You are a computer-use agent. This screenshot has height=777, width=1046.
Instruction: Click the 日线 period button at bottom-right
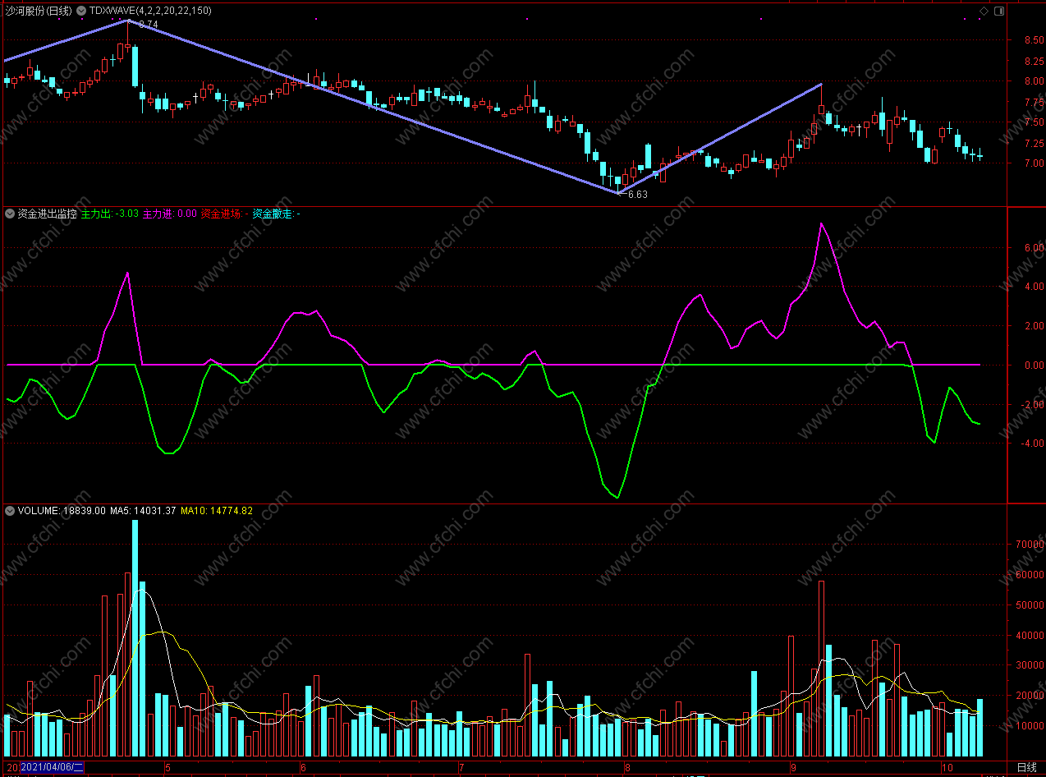pyautogui.click(x=1026, y=767)
